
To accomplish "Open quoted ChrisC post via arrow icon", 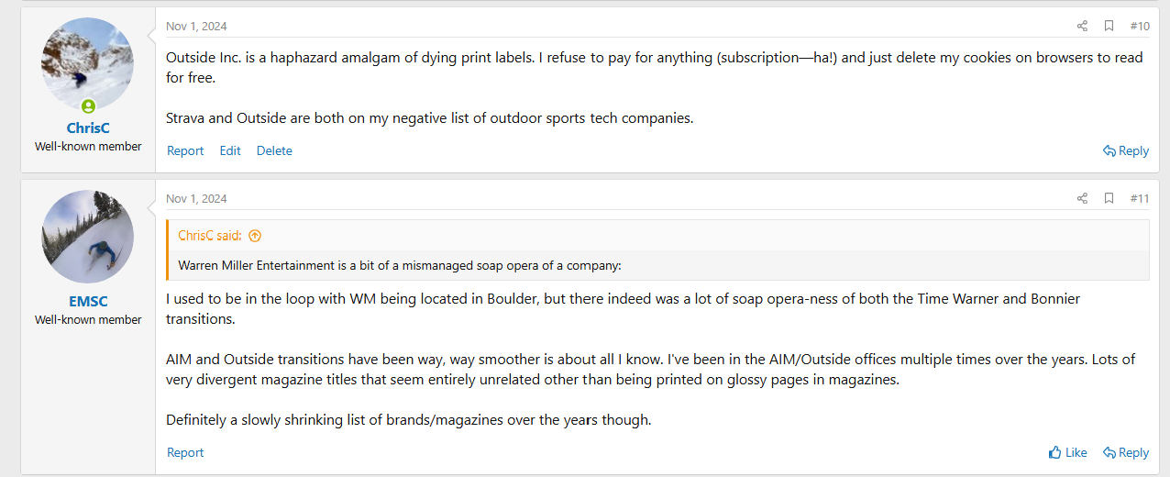I will (x=255, y=236).
